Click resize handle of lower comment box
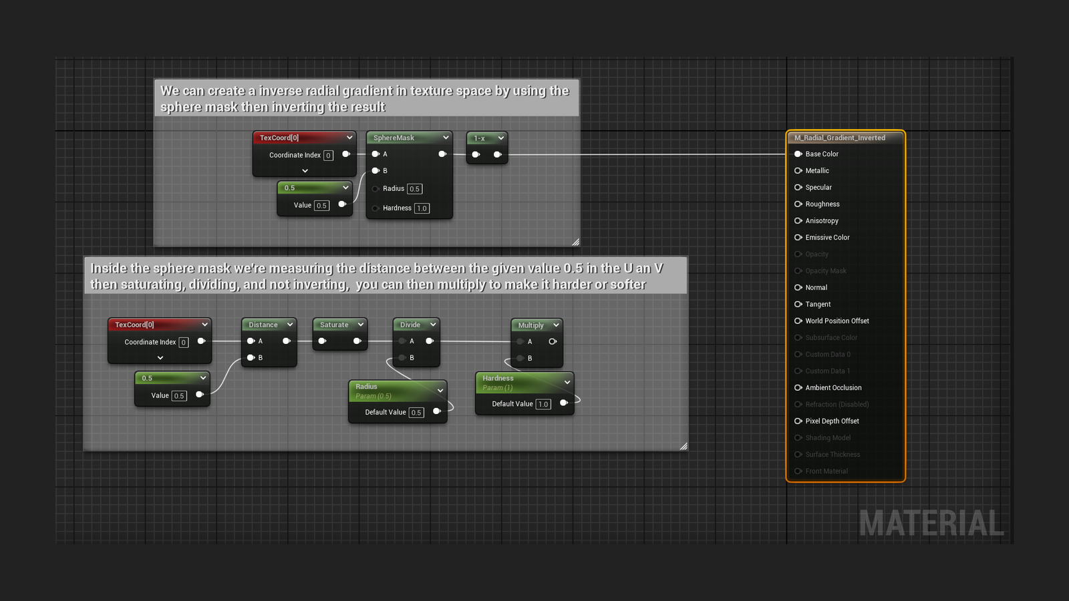 683,446
